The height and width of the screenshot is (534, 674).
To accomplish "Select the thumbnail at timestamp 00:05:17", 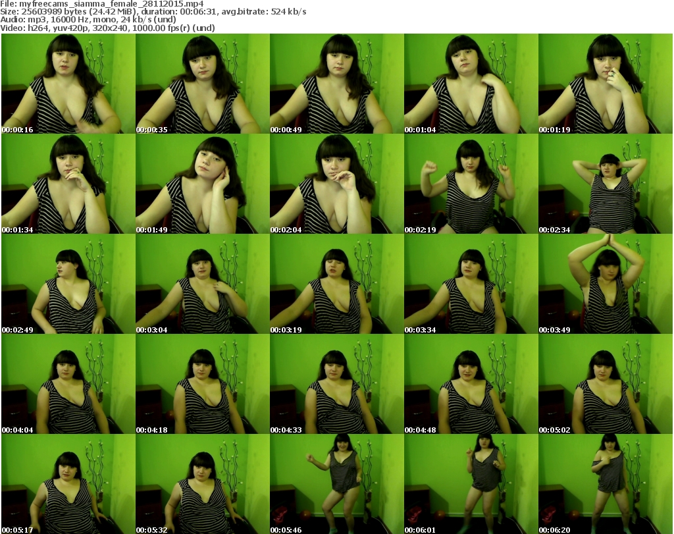I will click(68, 484).
